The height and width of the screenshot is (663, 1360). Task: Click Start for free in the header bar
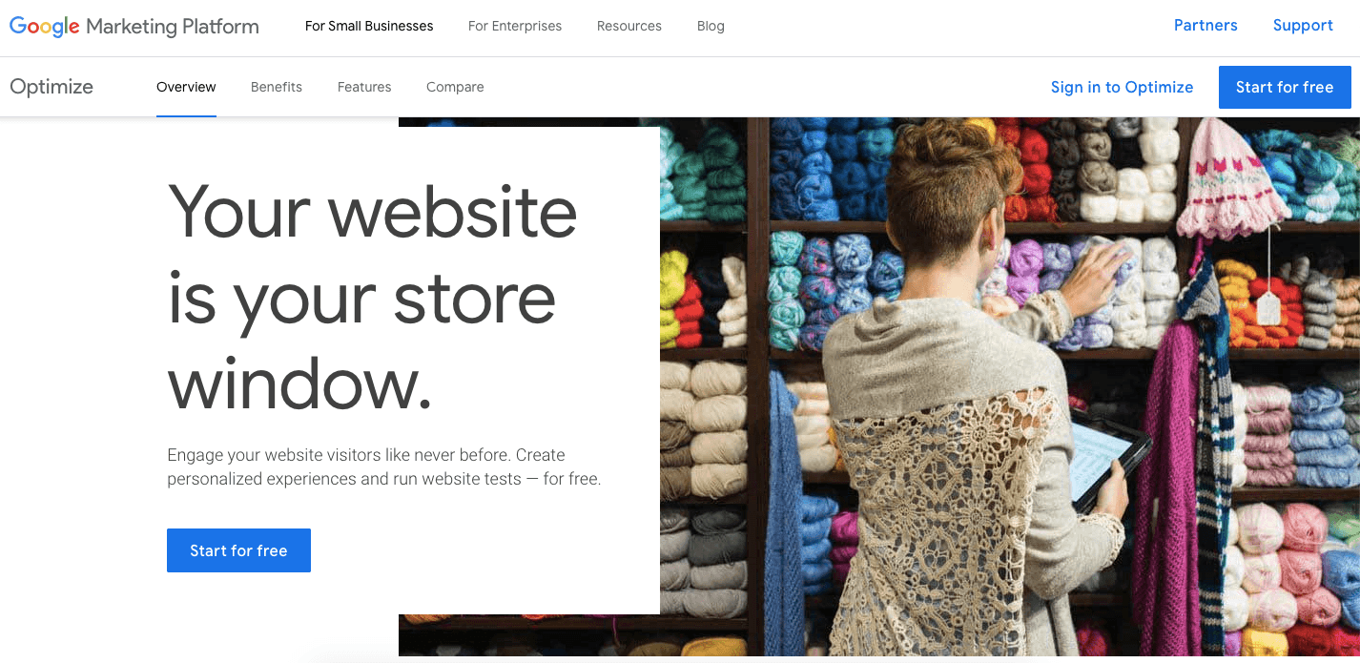[x=1285, y=87]
